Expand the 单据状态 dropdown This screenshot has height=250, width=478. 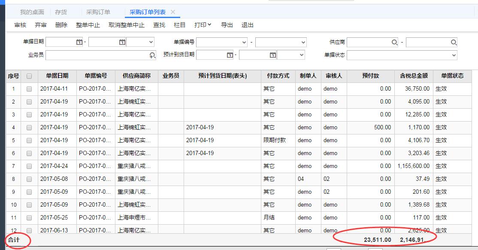click(454, 55)
